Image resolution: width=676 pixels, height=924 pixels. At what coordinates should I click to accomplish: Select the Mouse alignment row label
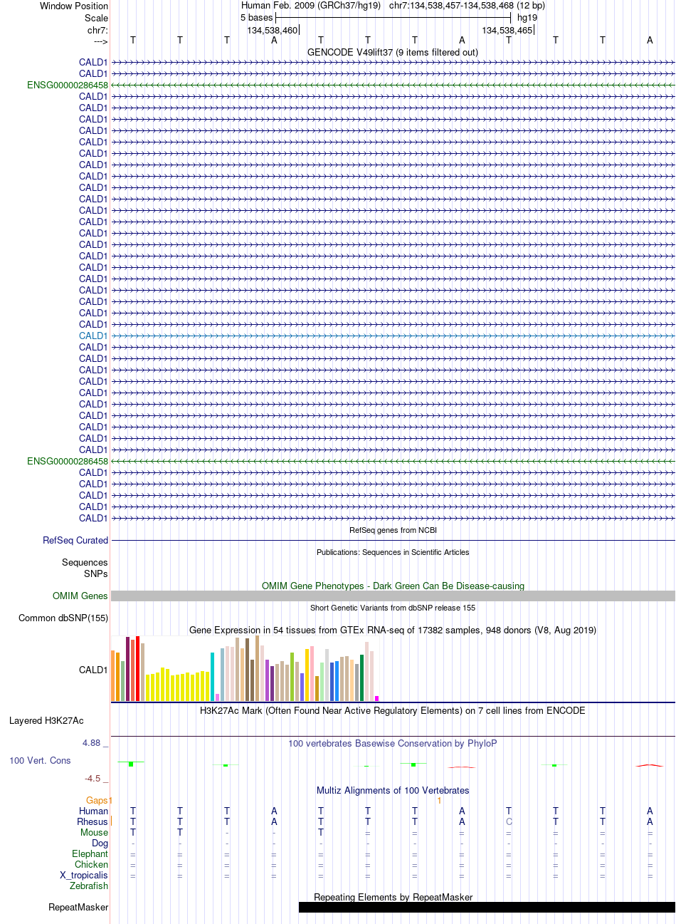click(x=95, y=832)
